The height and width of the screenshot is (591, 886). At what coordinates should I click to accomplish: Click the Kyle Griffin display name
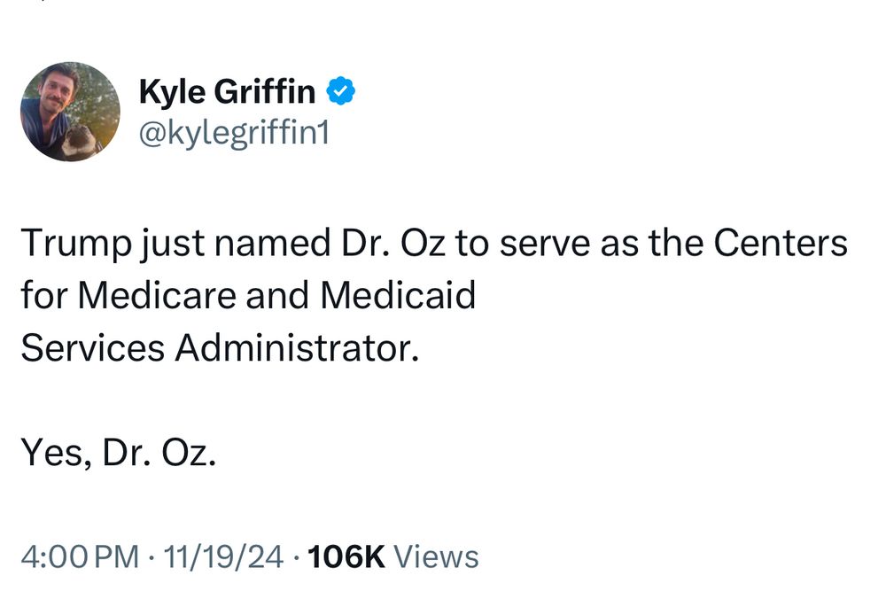227,91
